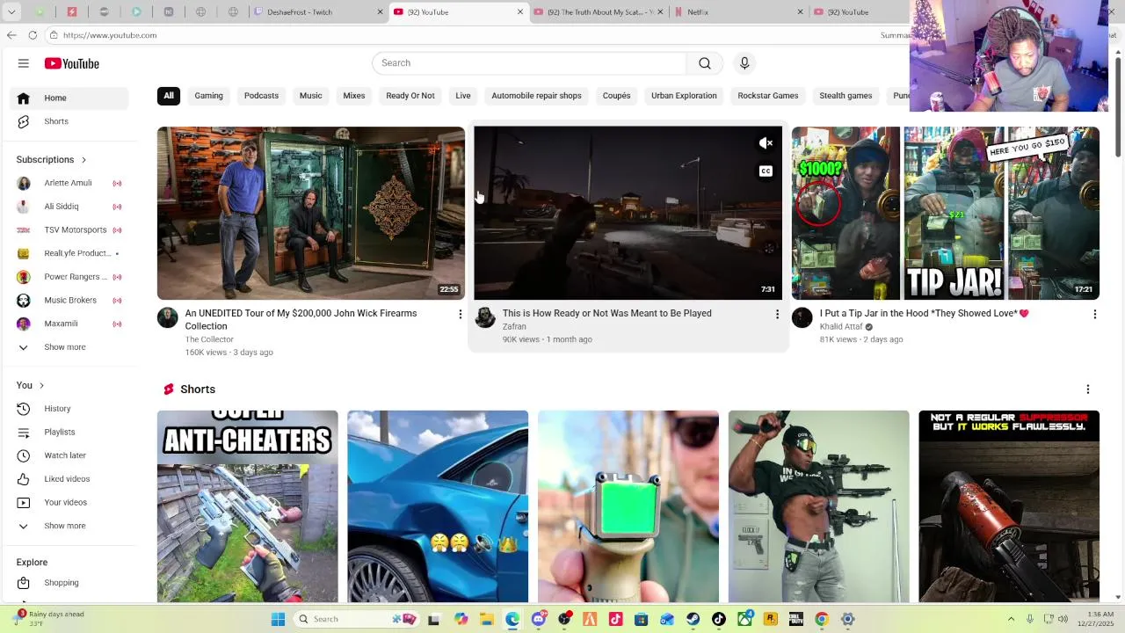Click browser back arrow
1125x633 pixels.
[11, 35]
